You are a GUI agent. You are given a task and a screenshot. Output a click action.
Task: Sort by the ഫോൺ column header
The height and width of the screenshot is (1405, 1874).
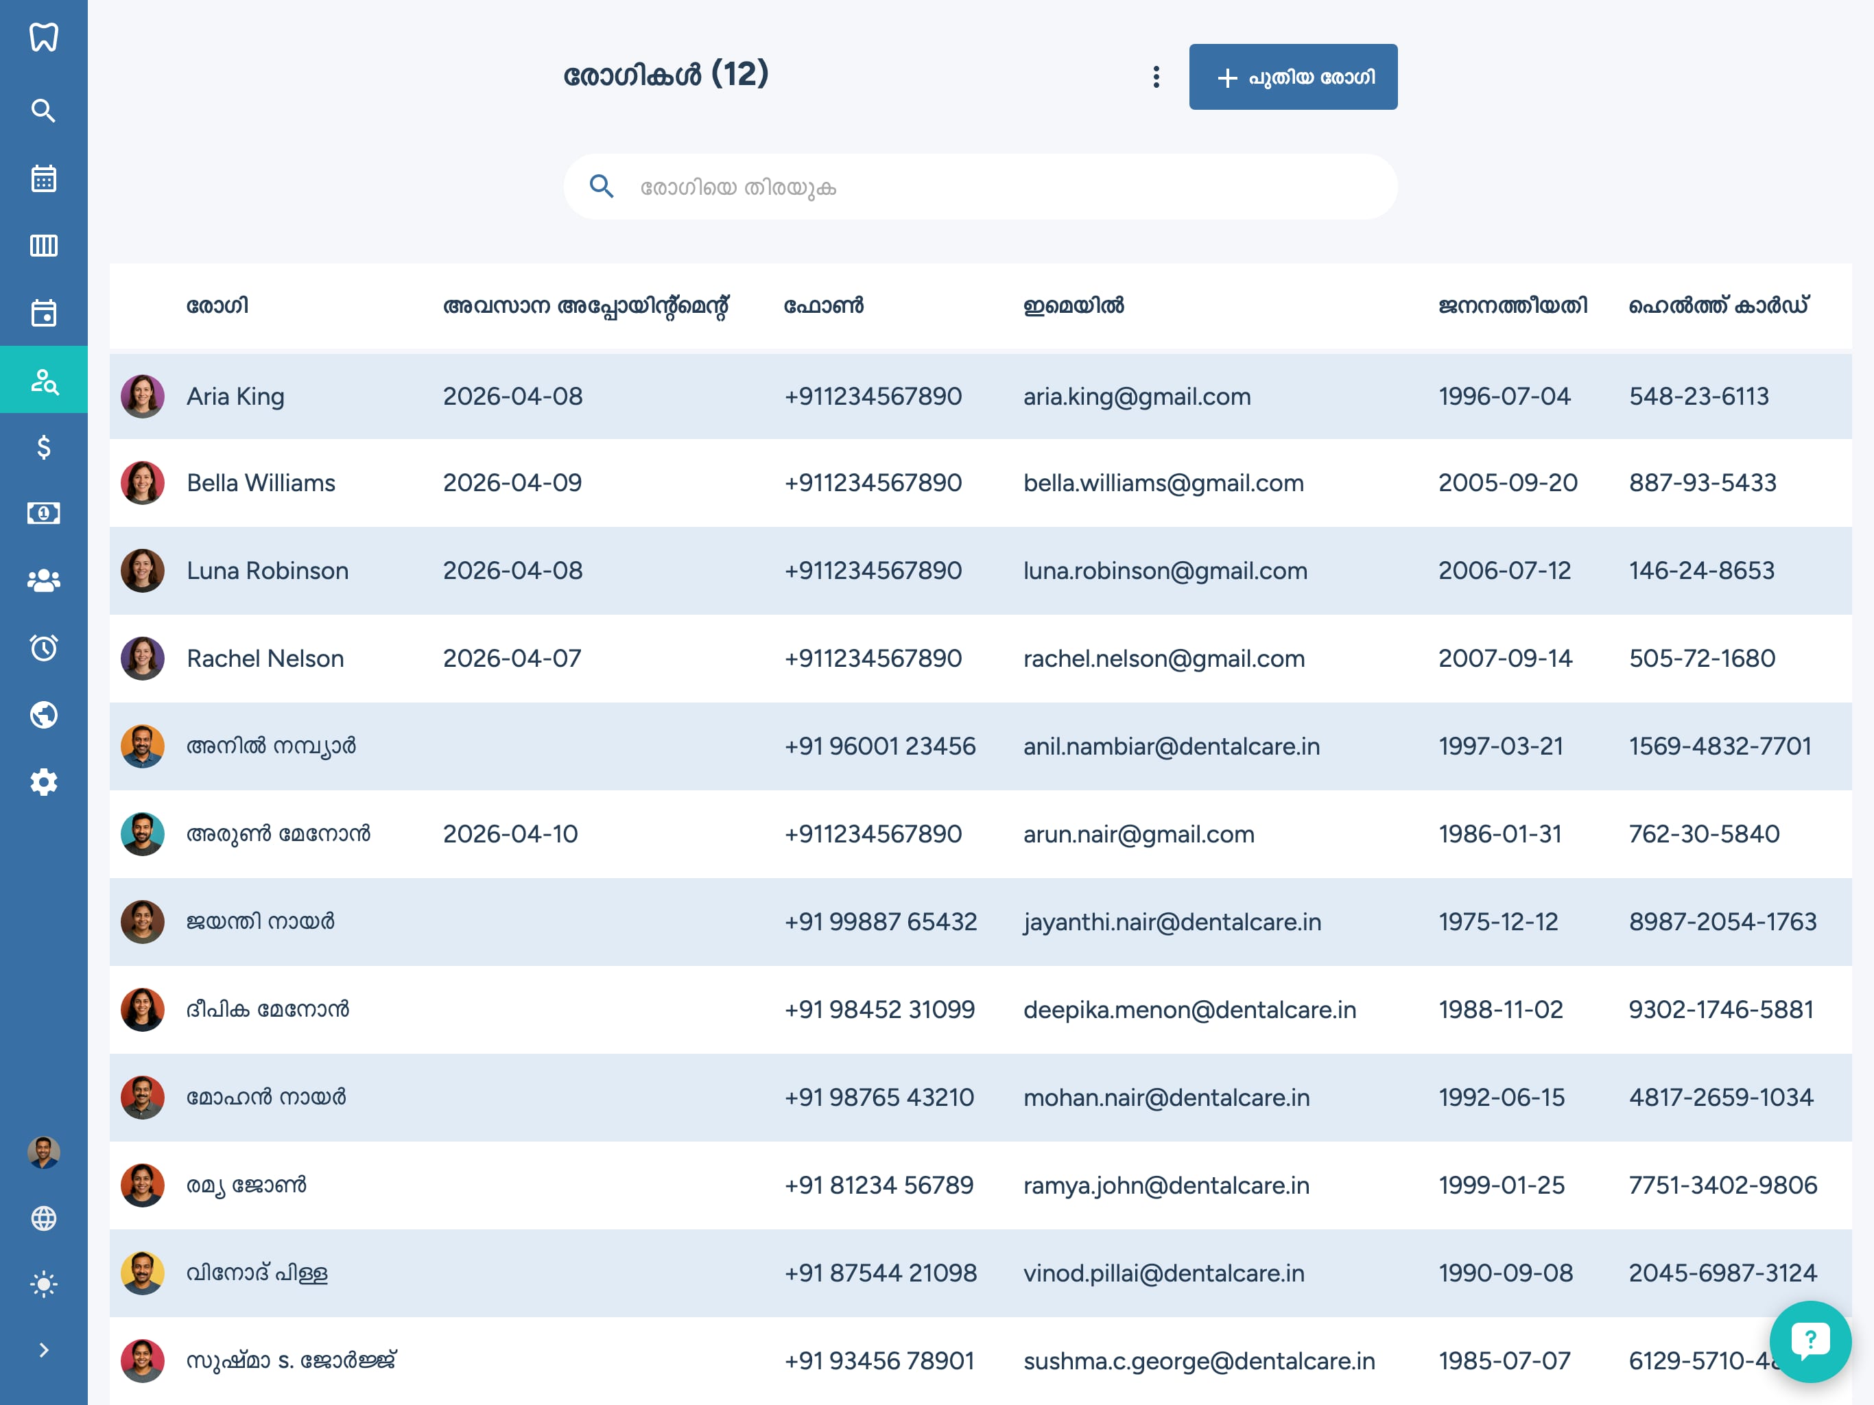[823, 306]
